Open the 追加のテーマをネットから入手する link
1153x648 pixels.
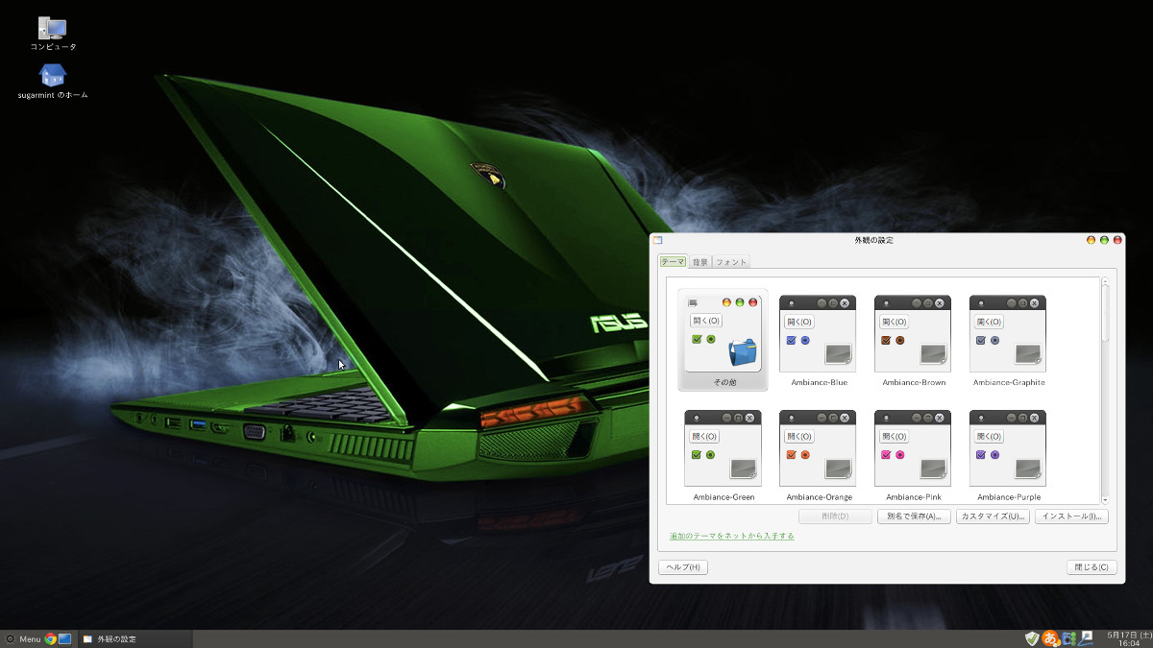(732, 536)
